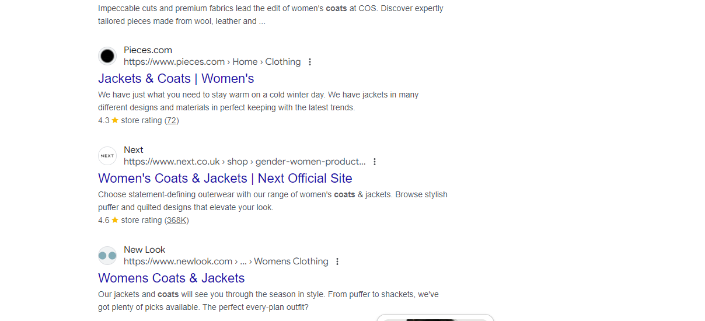Click the New Look site name
The width and height of the screenshot is (705, 321).
[145, 250]
